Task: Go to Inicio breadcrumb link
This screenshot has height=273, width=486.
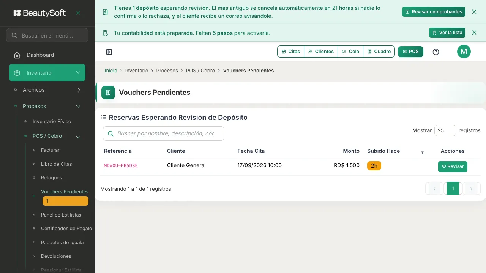Action: coord(111,71)
